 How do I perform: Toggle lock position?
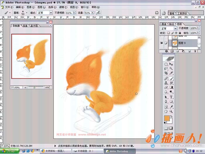(x=176, y=33)
